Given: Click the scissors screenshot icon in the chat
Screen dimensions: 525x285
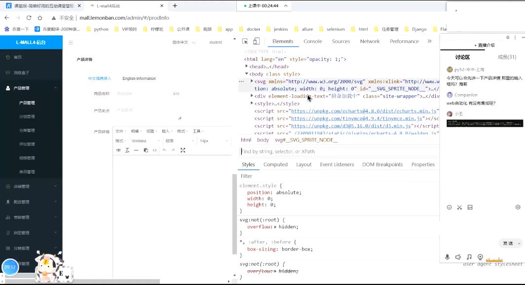Looking at the screenshot, I should pos(459,208).
